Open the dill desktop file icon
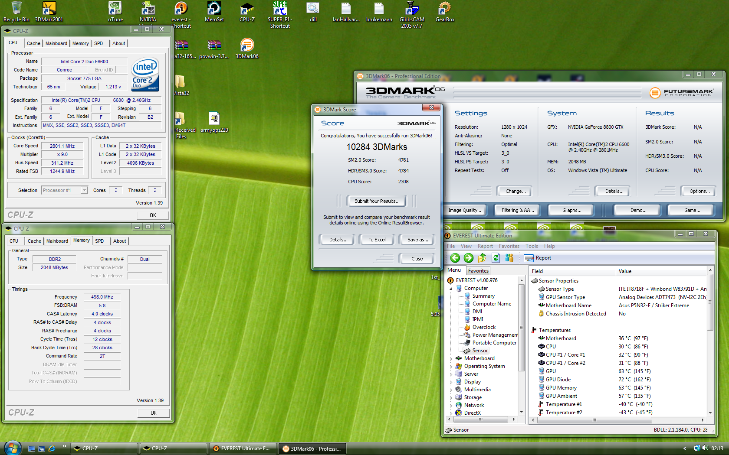This screenshot has height=455, width=729. pyautogui.click(x=313, y=12)
